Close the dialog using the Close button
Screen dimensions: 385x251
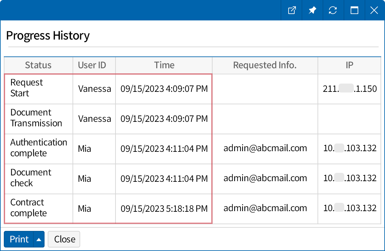pos(64,239)
